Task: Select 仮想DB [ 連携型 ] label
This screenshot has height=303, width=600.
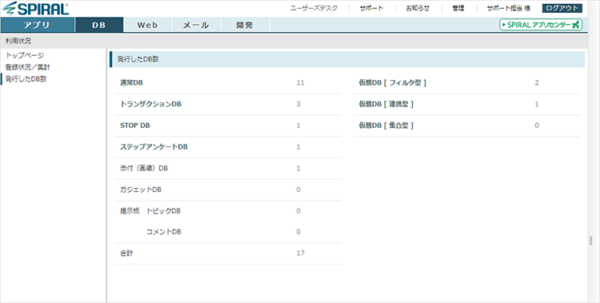Action: [386, 104]
